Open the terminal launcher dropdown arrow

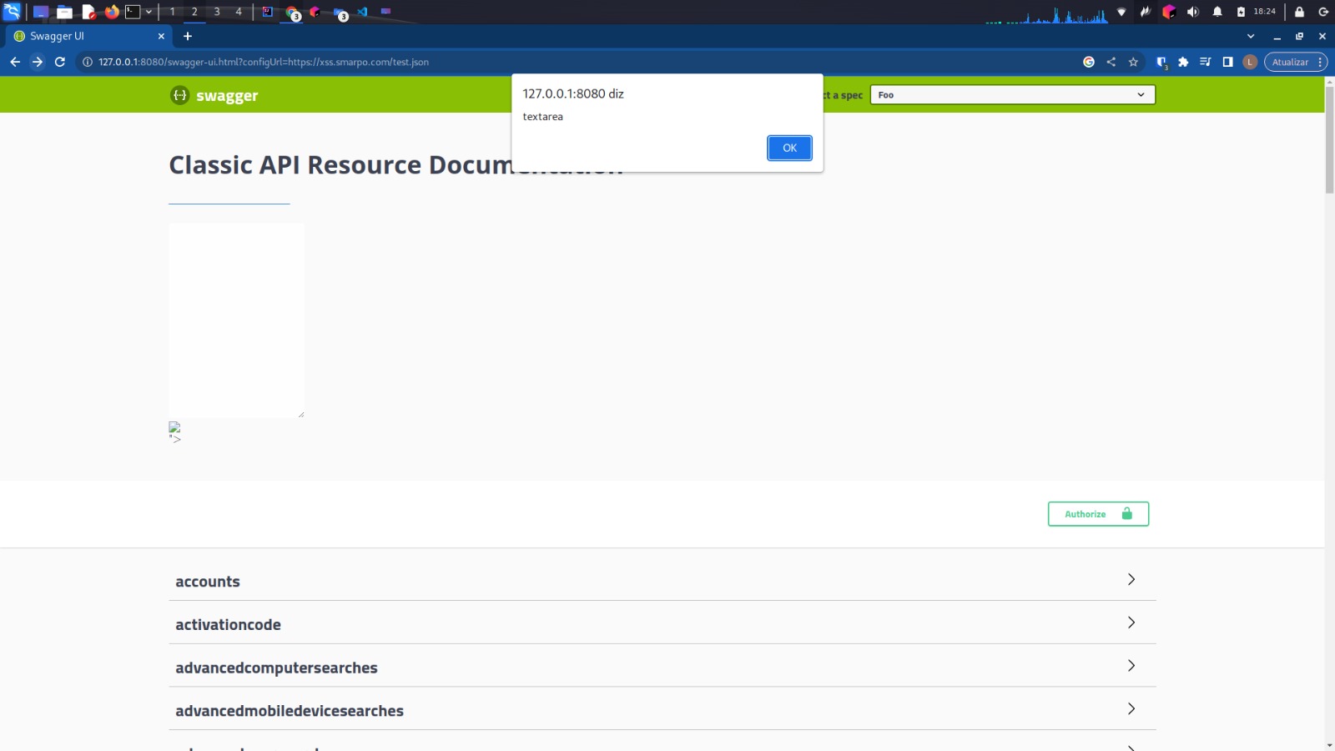149,12
